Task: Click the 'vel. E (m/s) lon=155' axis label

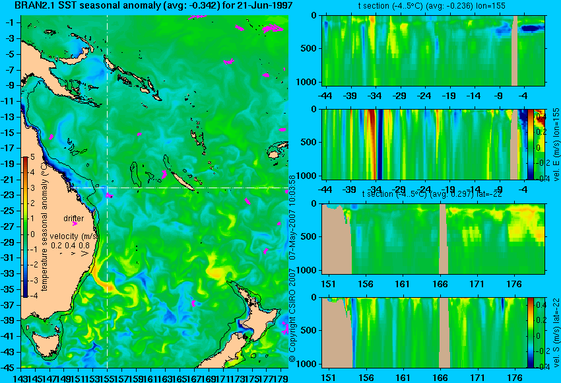Action: pyautogui.click(x=556, y=144)
